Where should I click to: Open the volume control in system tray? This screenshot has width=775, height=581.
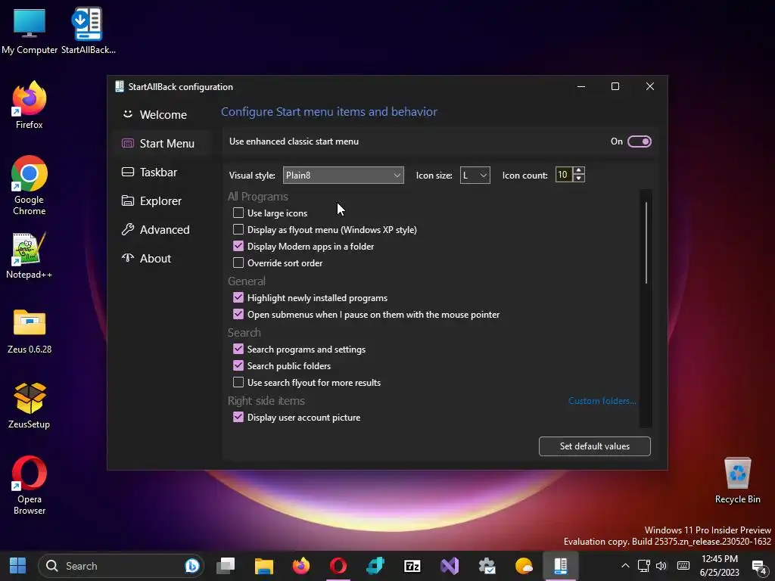[x=661, y=566]
